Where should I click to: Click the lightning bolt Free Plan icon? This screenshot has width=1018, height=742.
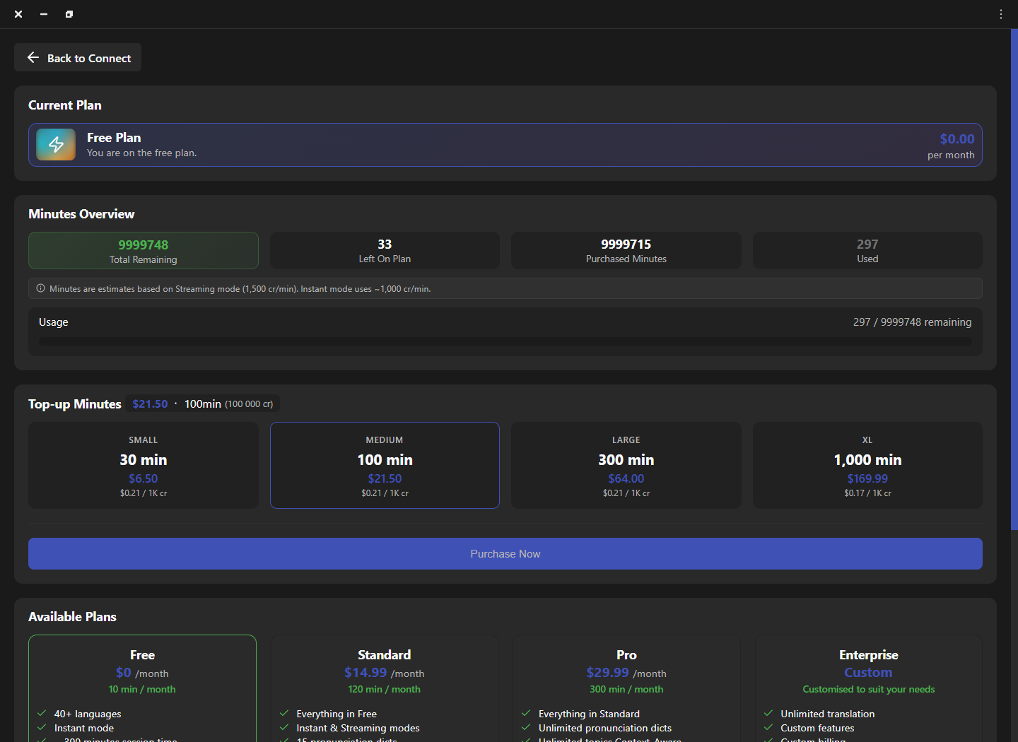point(56,144)
